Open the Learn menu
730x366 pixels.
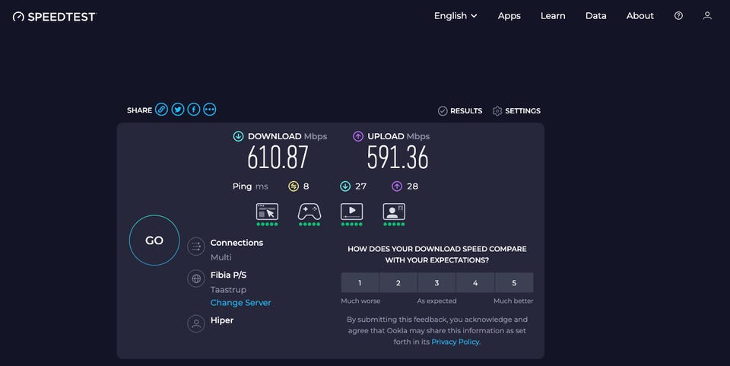click(553, 16)
